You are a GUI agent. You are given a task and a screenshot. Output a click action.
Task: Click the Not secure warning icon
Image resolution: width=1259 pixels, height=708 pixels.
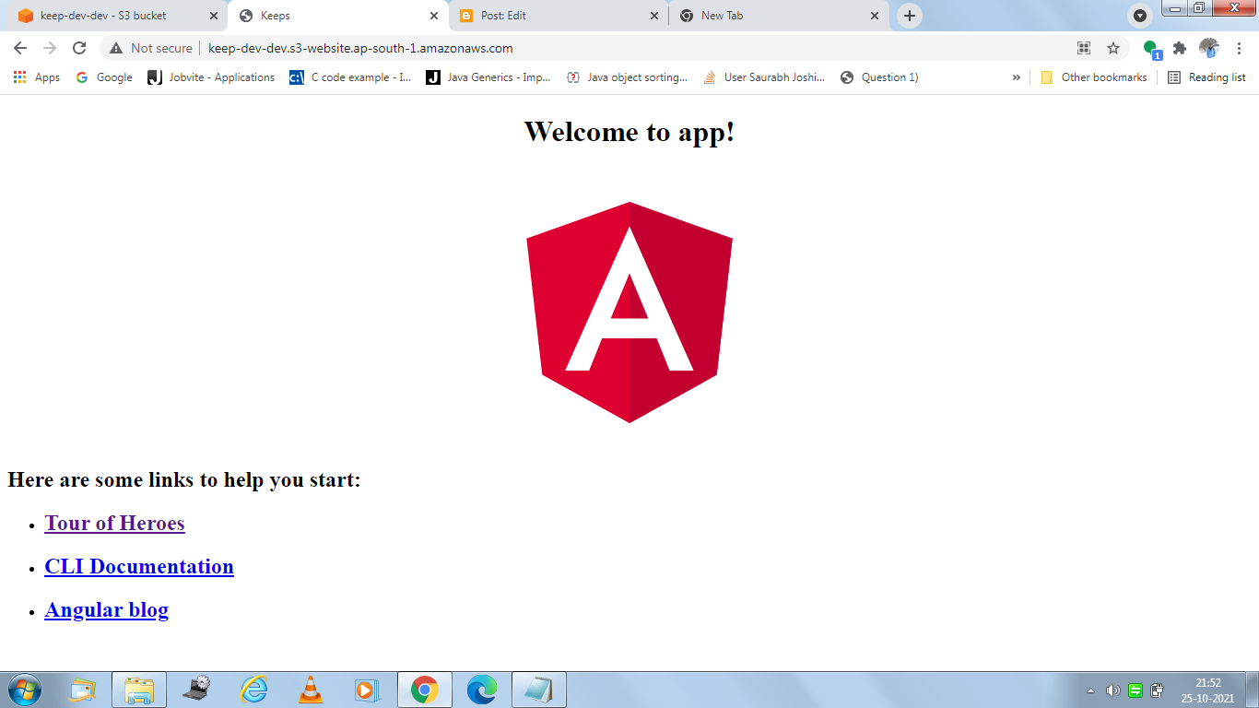pyautogui.click(x=115, y=48)
